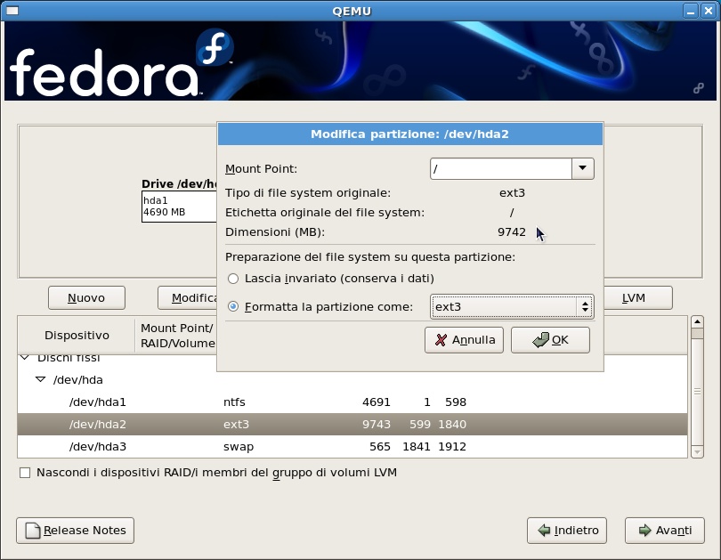Click the 'ntfs' type cell
Viewport: 721px width, 560px height.
[x=234, y=402]
